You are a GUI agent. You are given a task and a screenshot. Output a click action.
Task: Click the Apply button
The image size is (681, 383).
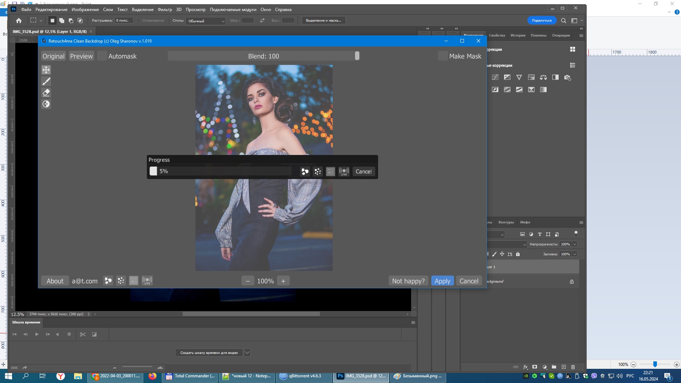click(x=442, y=281)
